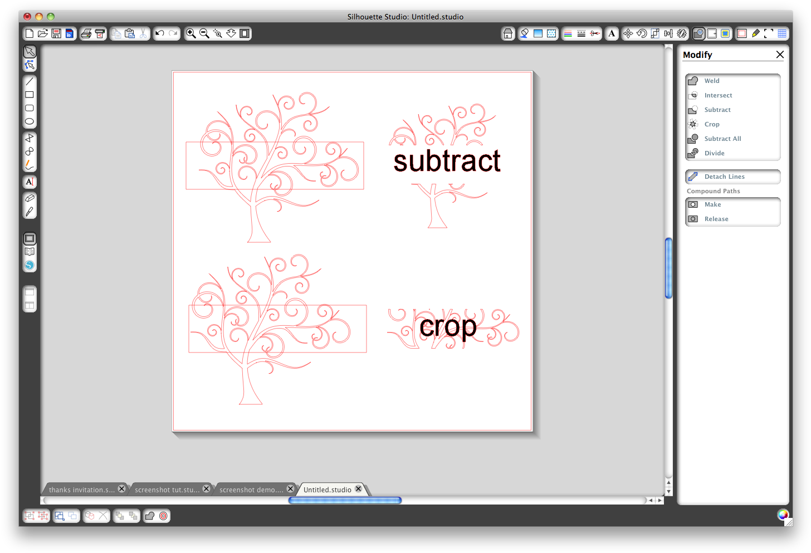Open the Offset panel icon
The width and height of the screenshot is (811, 553).
tap(712, 33)
